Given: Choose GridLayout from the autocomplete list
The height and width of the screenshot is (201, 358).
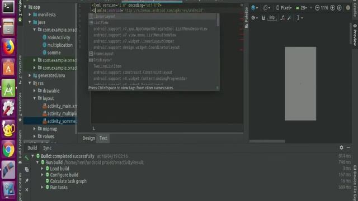Looking at the screenshot, I should tap(152, 60).
